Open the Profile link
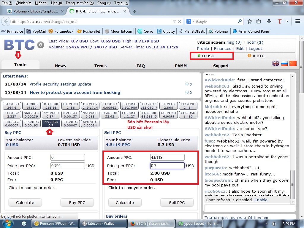304x228 pixels. 203,48
